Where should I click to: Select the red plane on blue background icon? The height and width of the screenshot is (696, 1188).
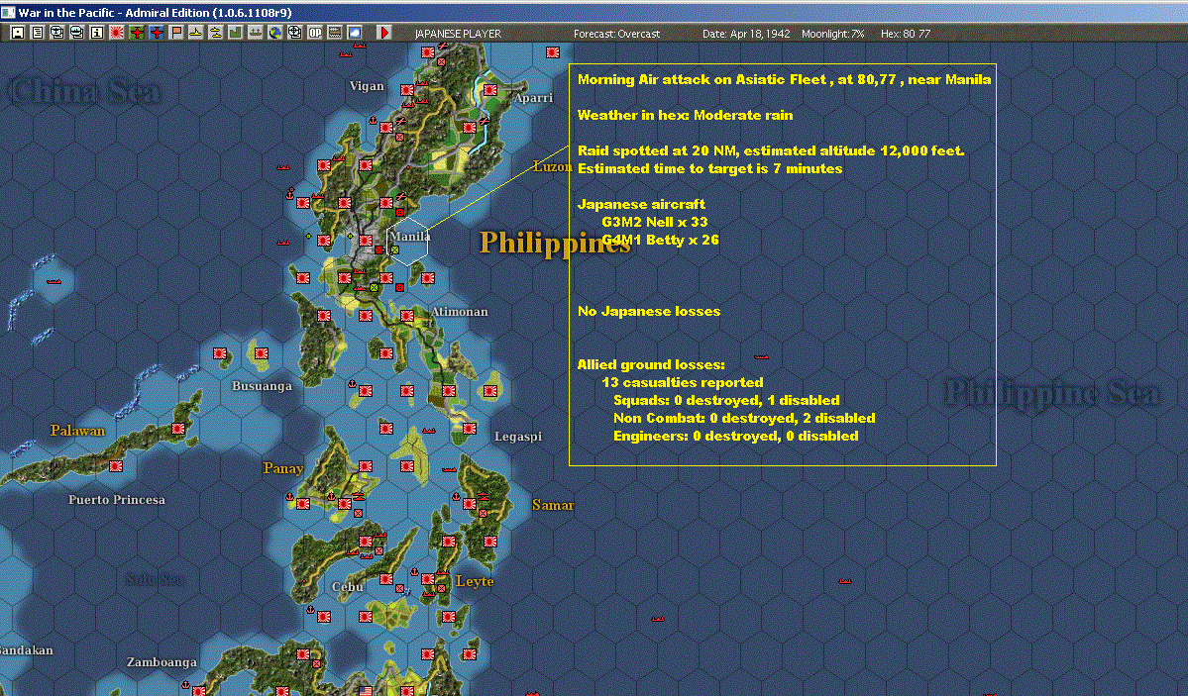(x=157, y=33)
